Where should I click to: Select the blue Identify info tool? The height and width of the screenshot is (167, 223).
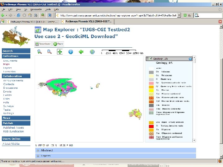click(71, 52)
